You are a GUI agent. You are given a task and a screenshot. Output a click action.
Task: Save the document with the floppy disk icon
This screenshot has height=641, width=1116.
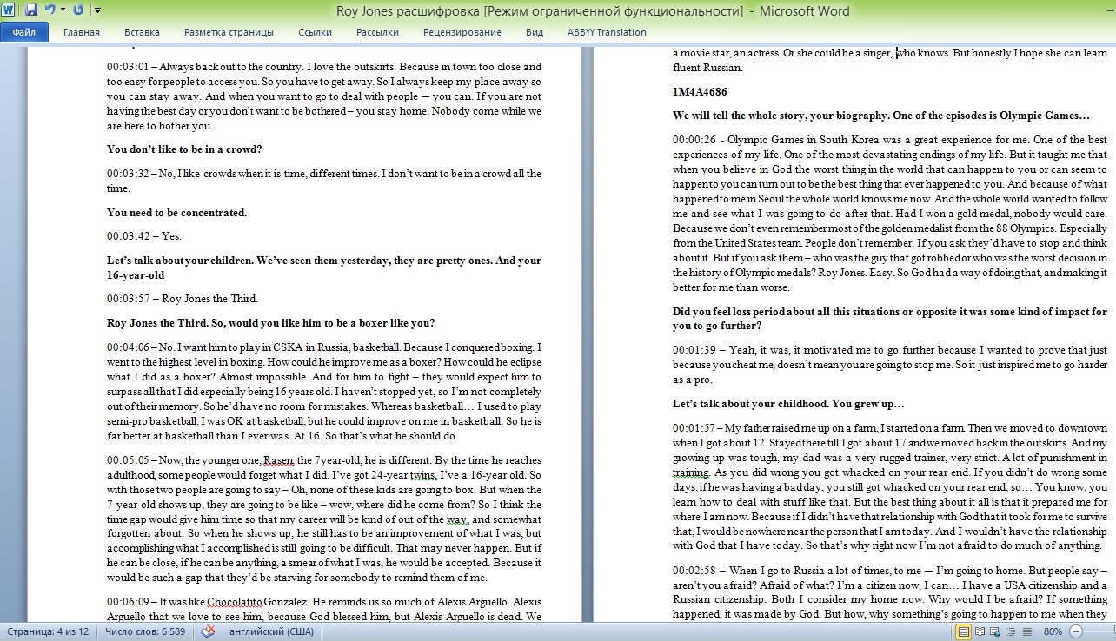pos(31,10)
